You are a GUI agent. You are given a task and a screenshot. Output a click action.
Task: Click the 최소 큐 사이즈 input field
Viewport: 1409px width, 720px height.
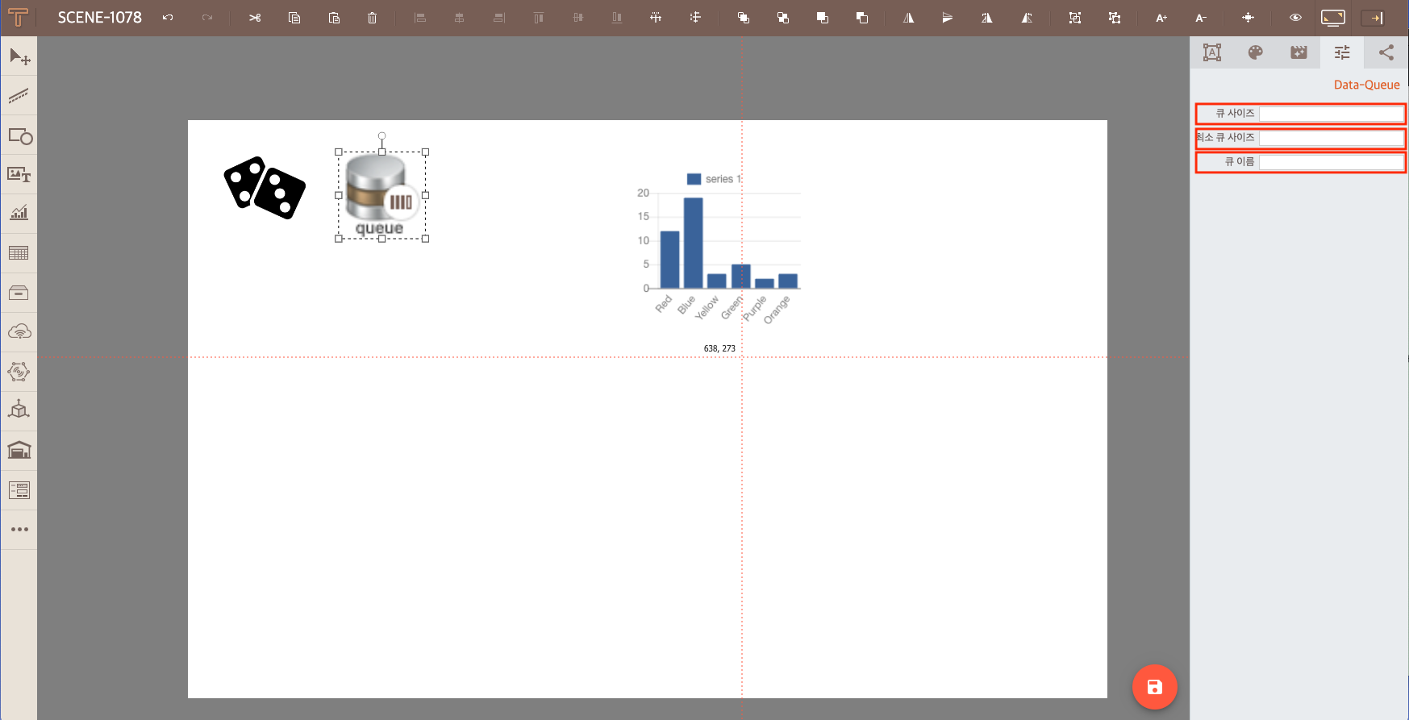click(1332, 138)
